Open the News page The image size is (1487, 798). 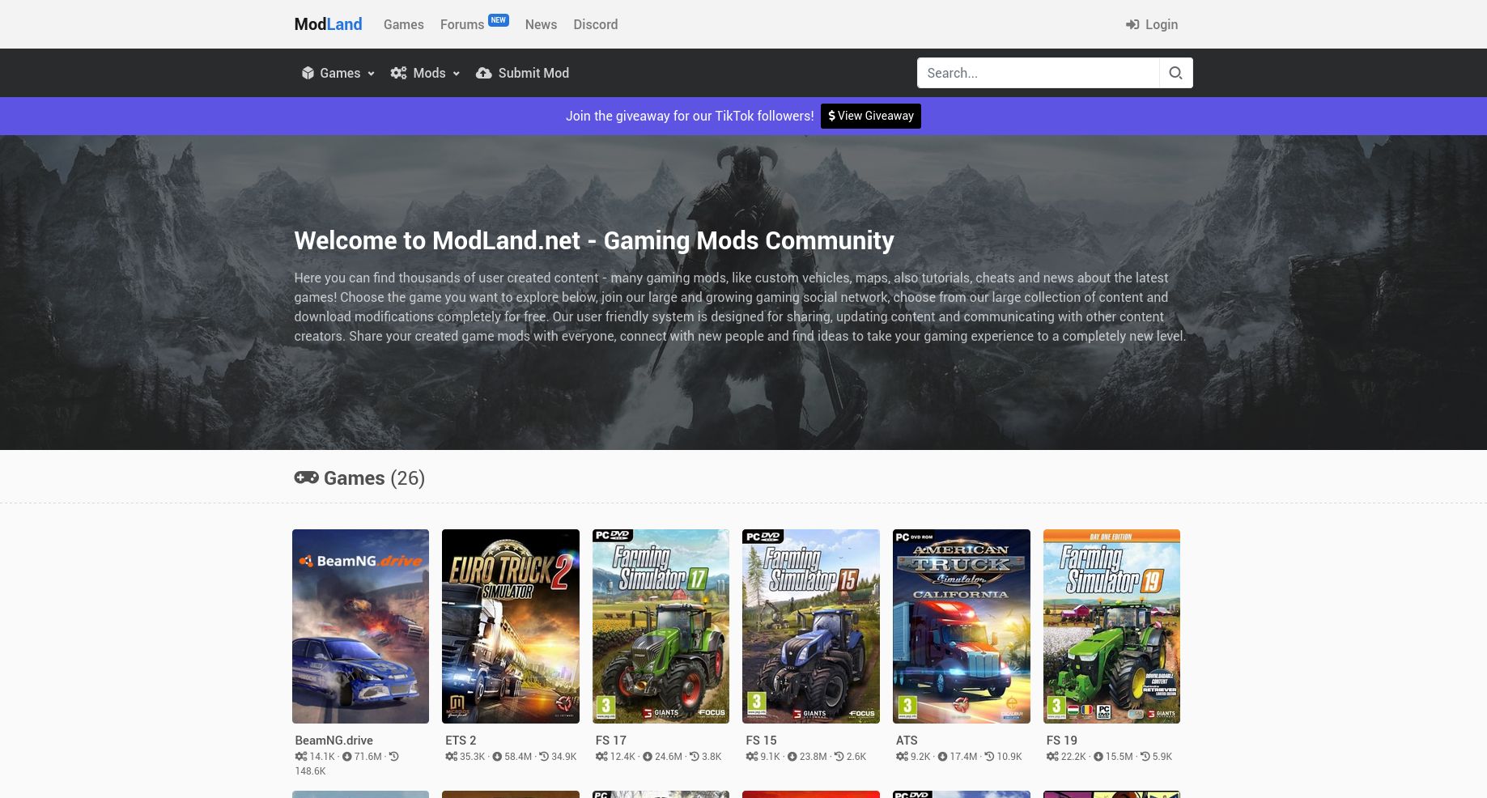[541, 24]
